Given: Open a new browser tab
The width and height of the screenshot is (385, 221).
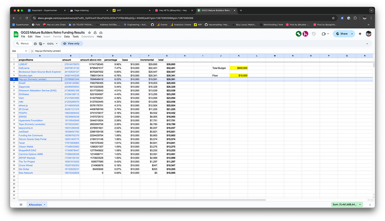Looking at the screenshot, I should (241, 10).
